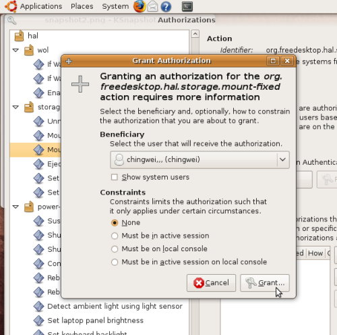The height and width of the screenshot is (335, 337).
Task: Click the diamond icon of Sus row
Action: 38,221
